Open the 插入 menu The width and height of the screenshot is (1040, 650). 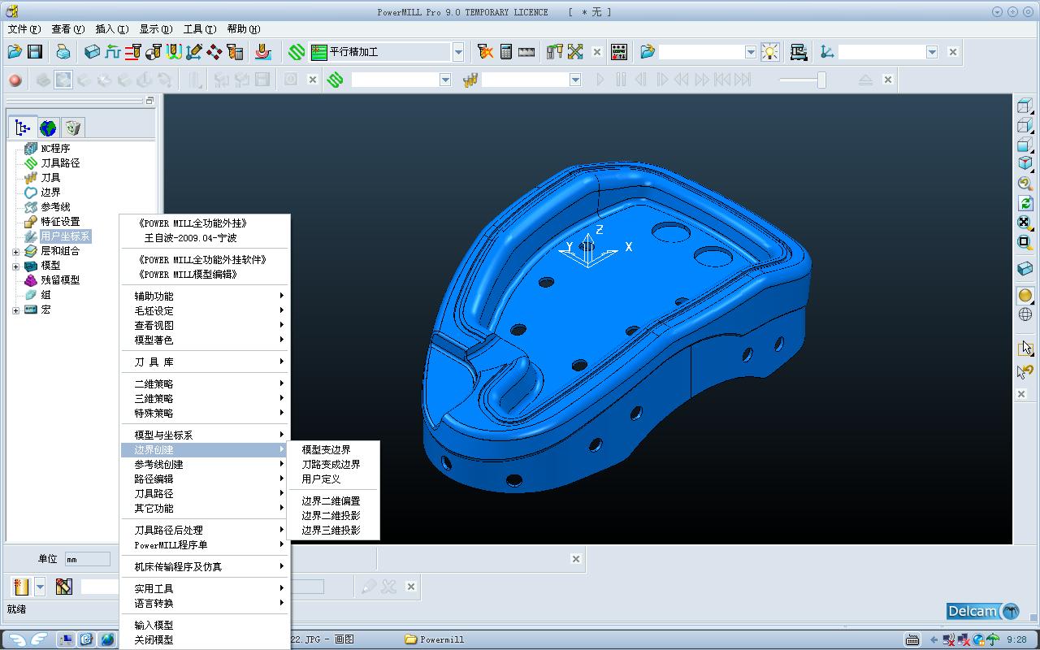point(111,29)
